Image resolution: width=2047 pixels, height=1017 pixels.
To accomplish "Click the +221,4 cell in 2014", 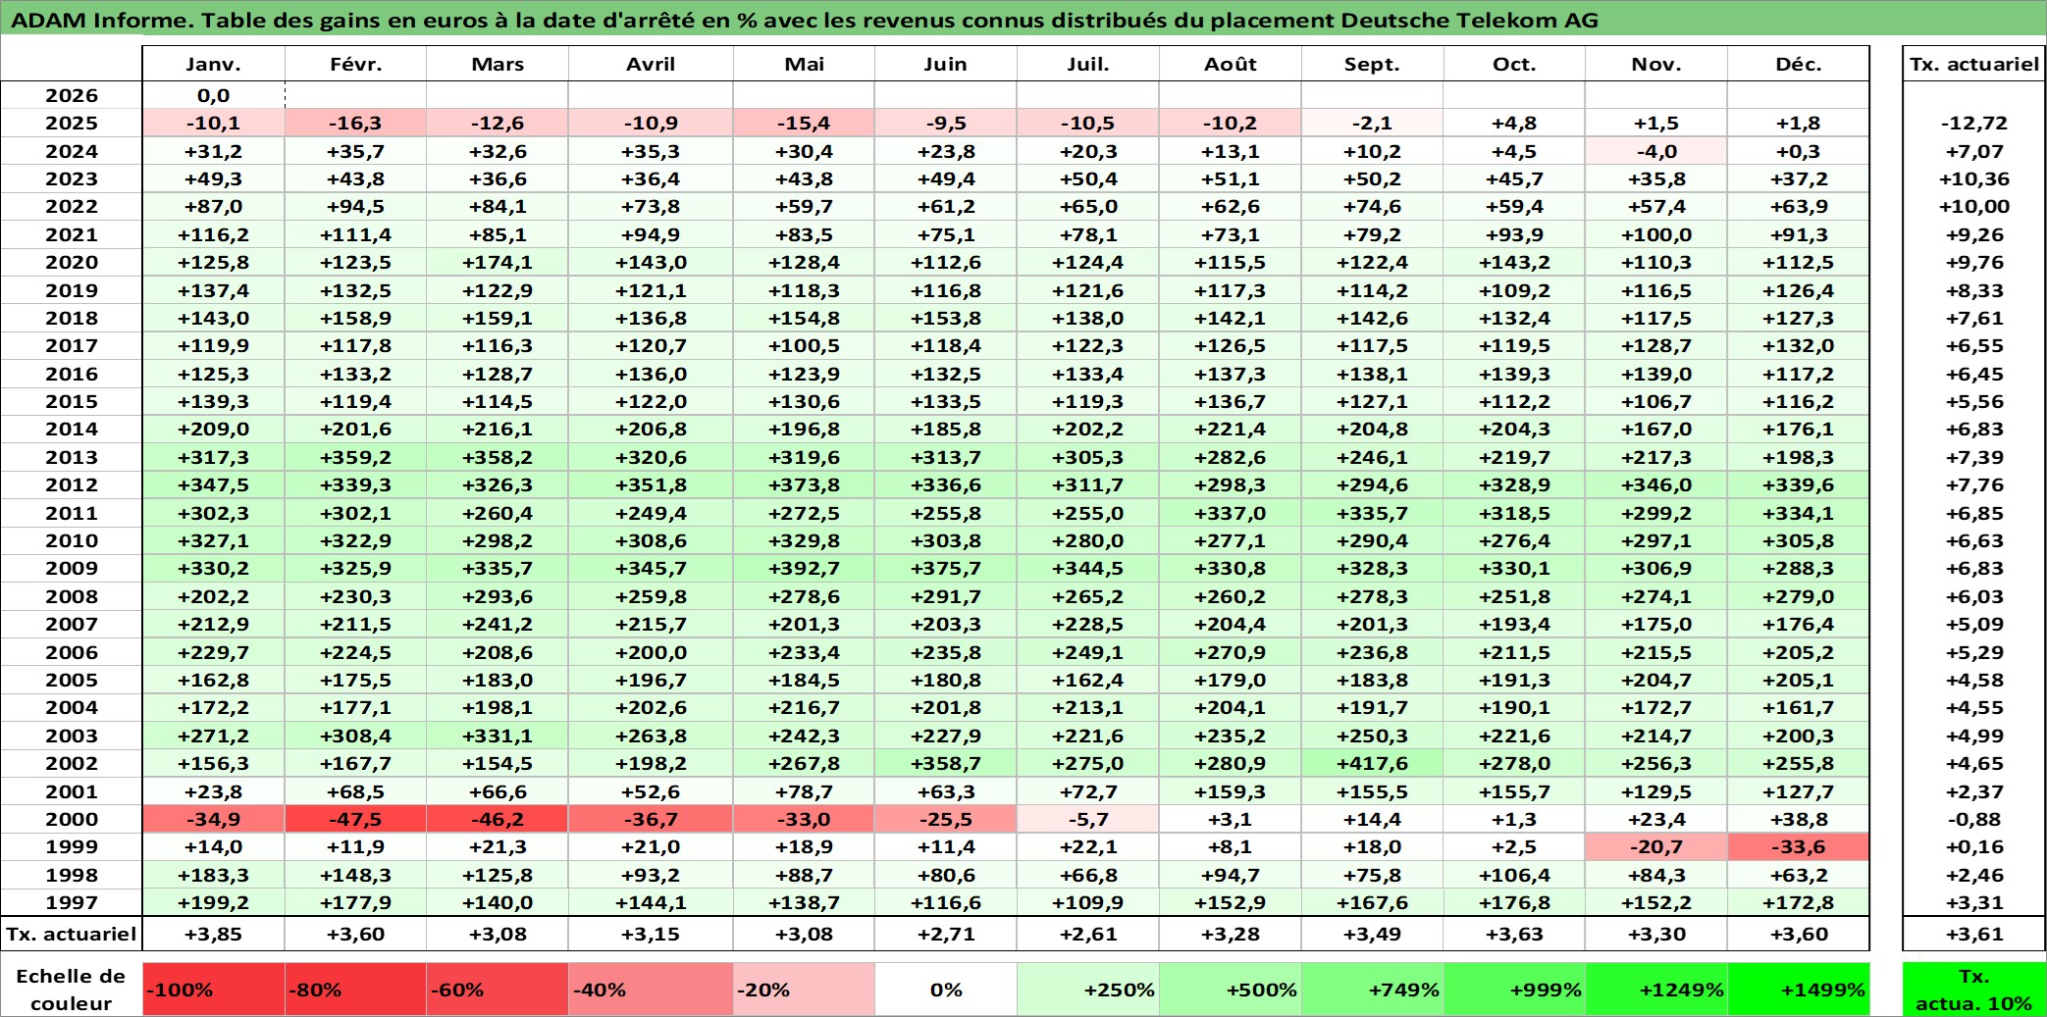I will (x=1231, y=429).
